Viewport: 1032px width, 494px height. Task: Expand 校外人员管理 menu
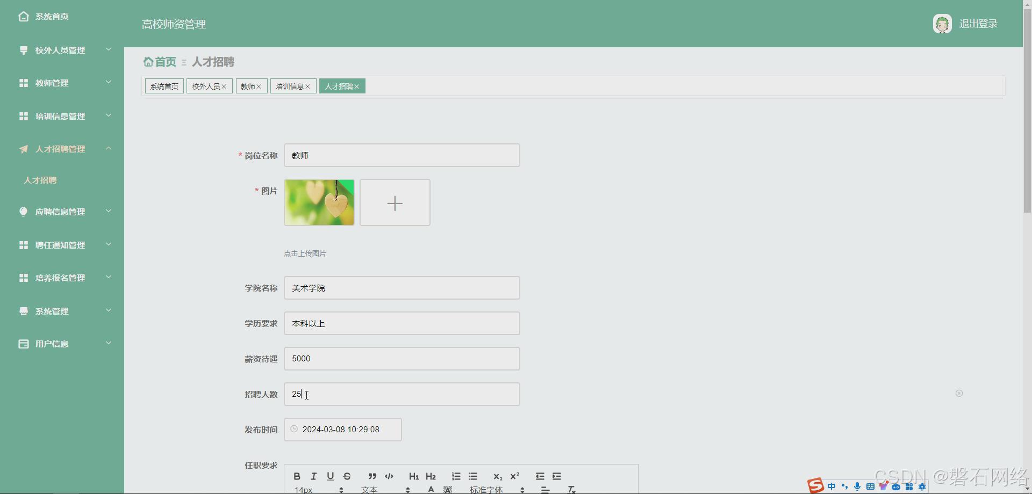click(62, 50)
